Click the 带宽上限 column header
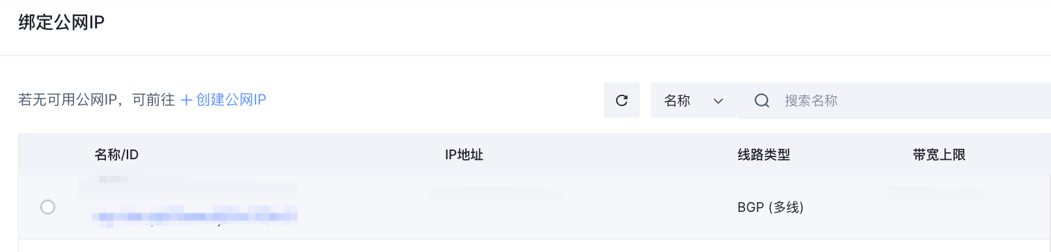The height and width of the screenshot is (252, 1051). [x=939, y=154]
